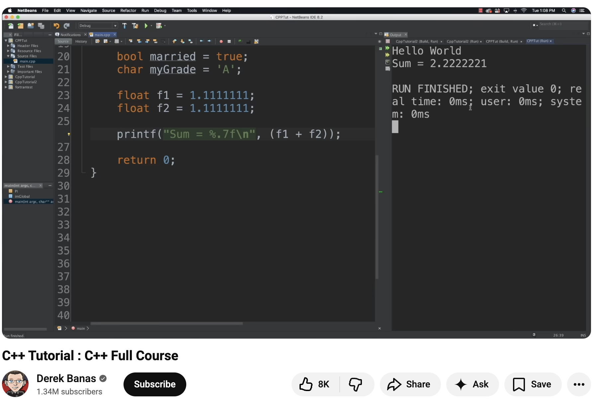
Task: Click the Wi-Fi icon in menu bar
Action: [x=524, y=11]
